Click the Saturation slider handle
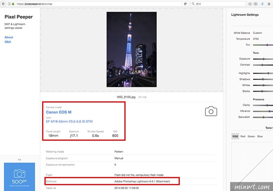This screenshot has width=273, height=191. (263, 117)
